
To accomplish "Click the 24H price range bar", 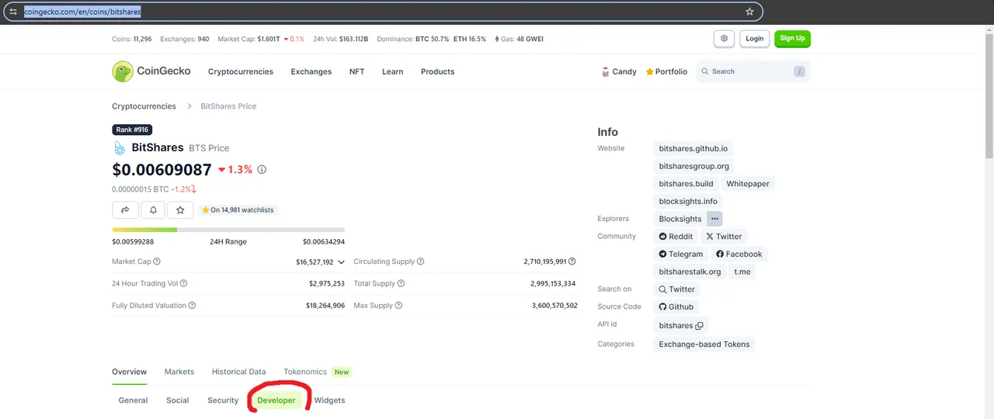I will 228,230.
